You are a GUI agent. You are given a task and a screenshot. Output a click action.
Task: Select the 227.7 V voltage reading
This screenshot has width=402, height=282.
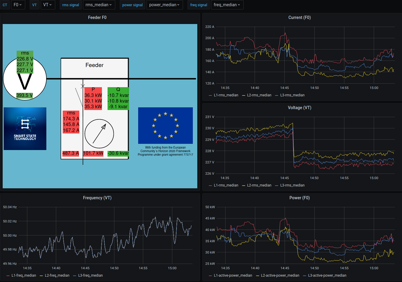pos(25,64)
